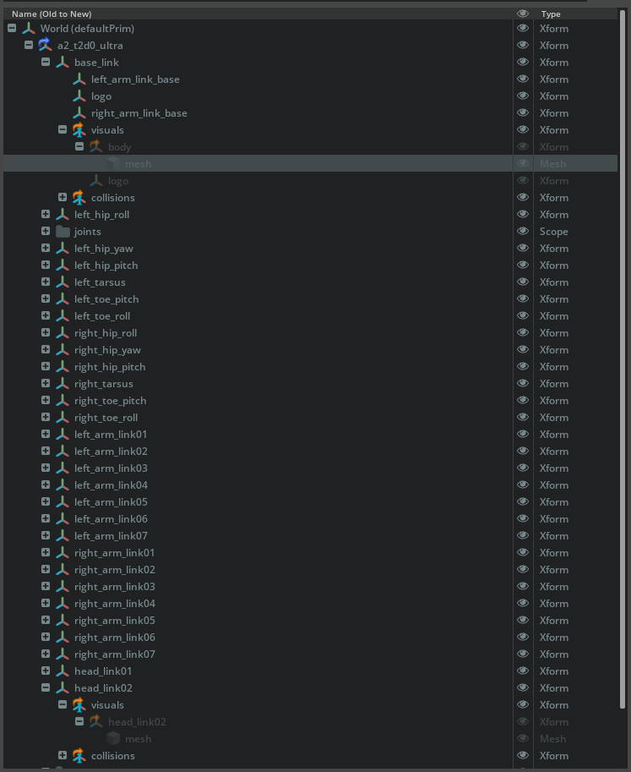The width and height of the screenshot is (631, 772).
Task: Click the a2_t2d0_ultra articulation root icon
Action: pyautogui.click(x=45, y=46)
